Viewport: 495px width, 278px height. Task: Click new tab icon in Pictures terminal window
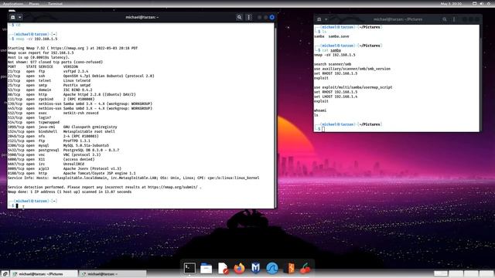(319, 19)
